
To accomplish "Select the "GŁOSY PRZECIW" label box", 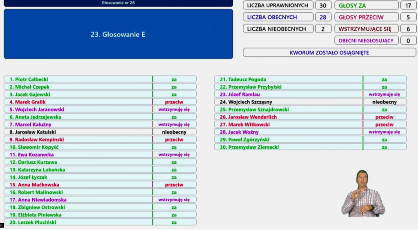I will (366, 17).
